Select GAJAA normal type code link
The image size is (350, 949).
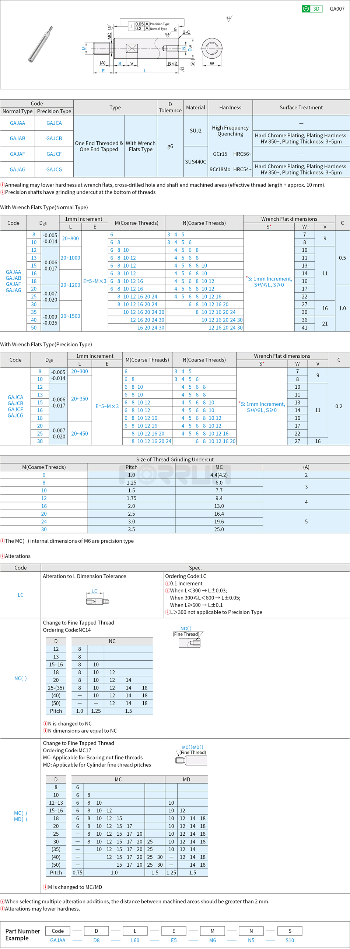(18, 123)
